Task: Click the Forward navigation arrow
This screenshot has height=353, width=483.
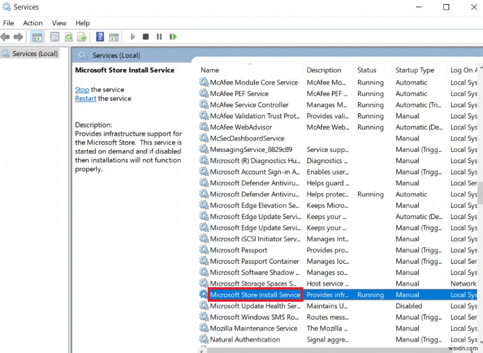Action: [19, 36]
